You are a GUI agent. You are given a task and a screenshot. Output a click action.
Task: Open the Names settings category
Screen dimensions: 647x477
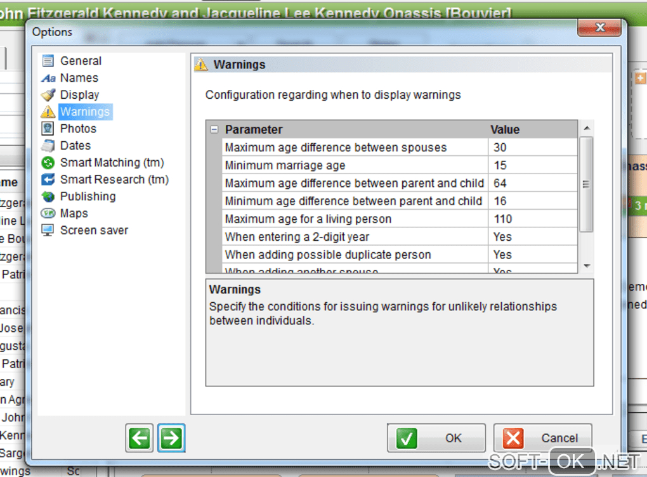(79, 78)
